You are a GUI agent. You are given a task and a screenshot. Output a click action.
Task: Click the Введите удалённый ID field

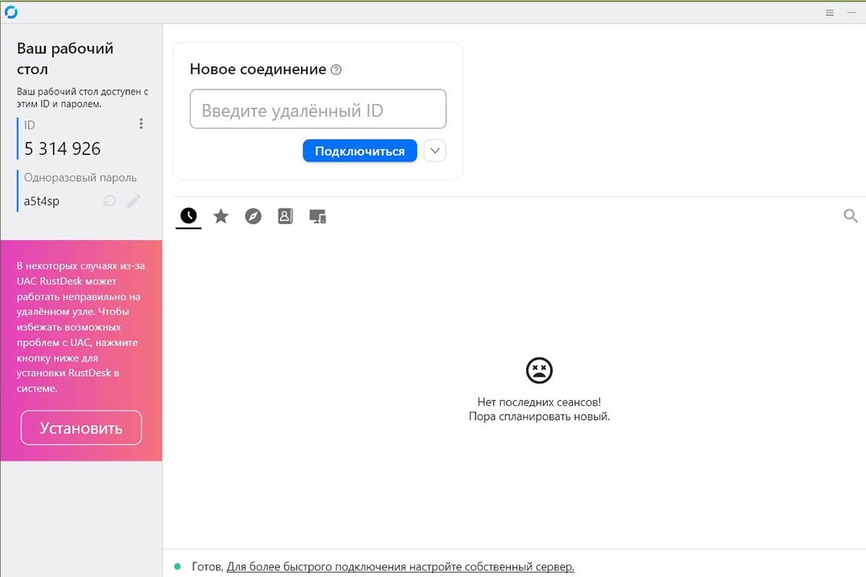(318, 110)
